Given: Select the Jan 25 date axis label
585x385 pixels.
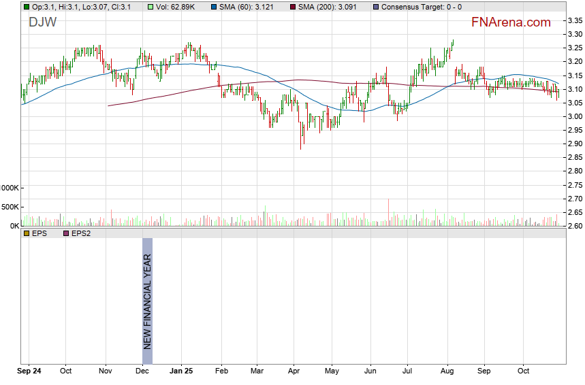Looking at the screenshot, I should click(x=181, y=372).
